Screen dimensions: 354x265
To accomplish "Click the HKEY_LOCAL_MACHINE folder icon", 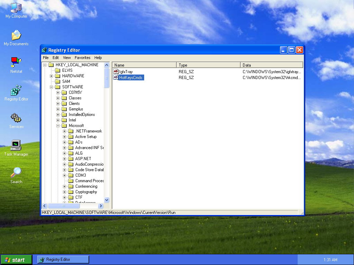I will click(x=51, y=65).
